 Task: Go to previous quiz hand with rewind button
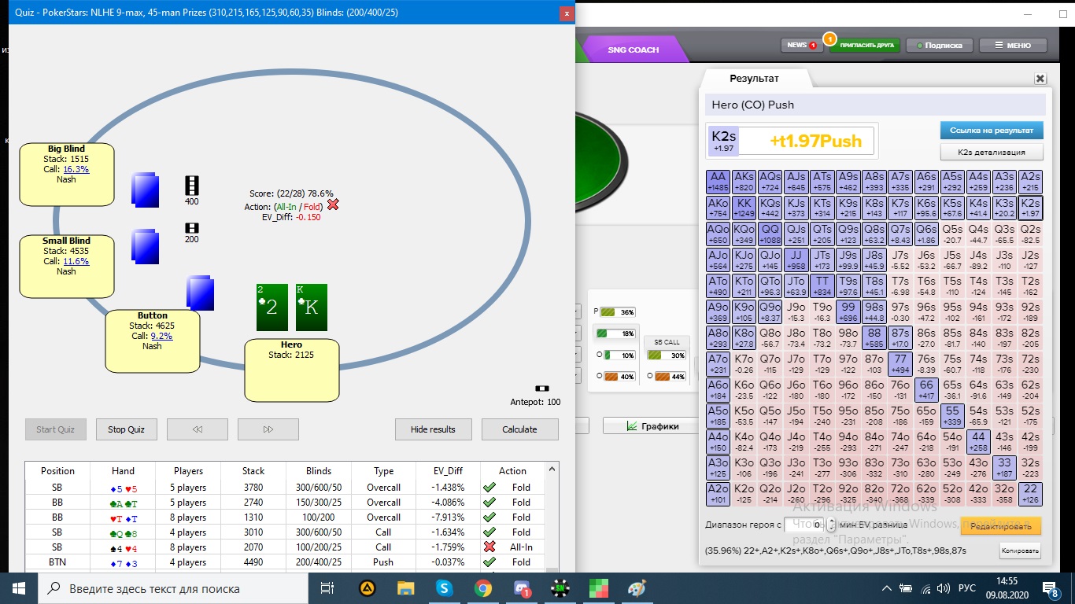[x=198, y=429]
